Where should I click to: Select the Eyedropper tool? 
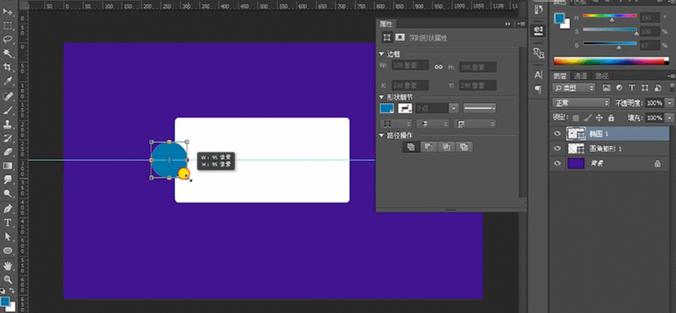coord(8,81)
